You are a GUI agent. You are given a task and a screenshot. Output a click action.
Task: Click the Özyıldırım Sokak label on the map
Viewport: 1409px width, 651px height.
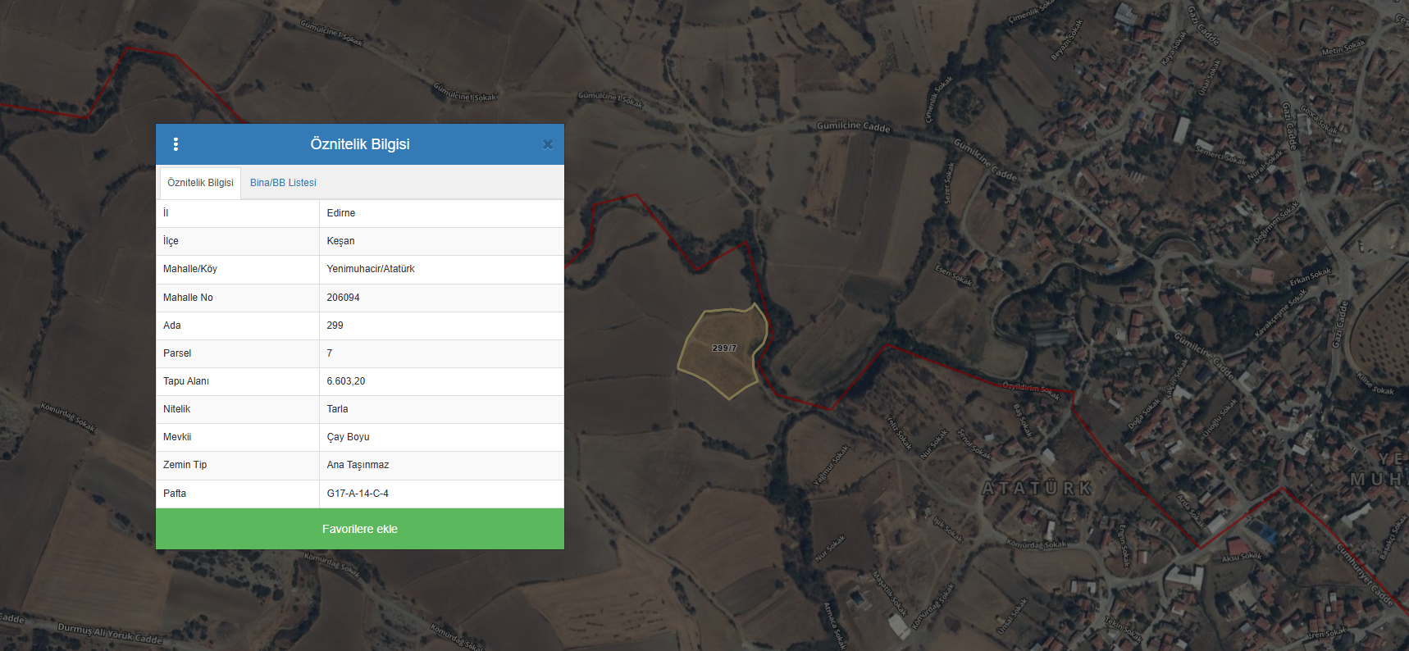click(x=1031, y=389)
